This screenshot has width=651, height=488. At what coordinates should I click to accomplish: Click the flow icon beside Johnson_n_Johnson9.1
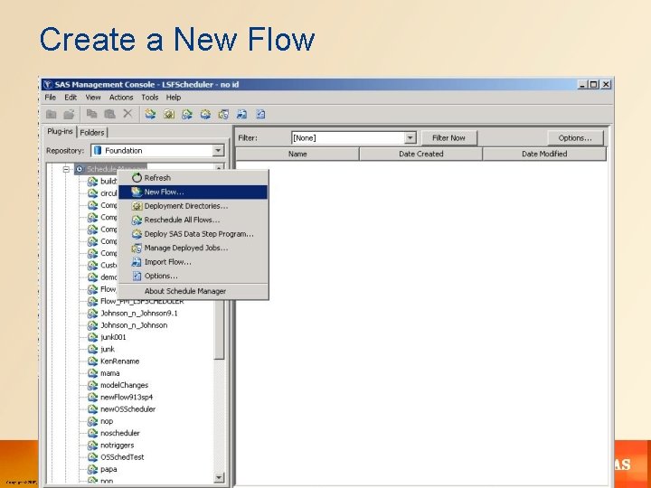pos(92,313)
